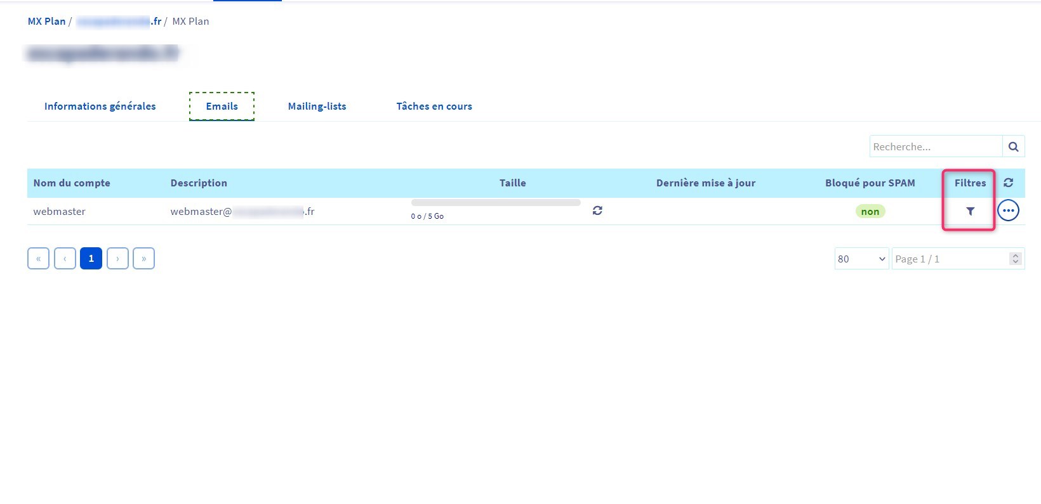Click the blurred domain .fr breadcrumb link
Image resolution: width=1041 pixels, height=504 pixels.
[119, 22]
